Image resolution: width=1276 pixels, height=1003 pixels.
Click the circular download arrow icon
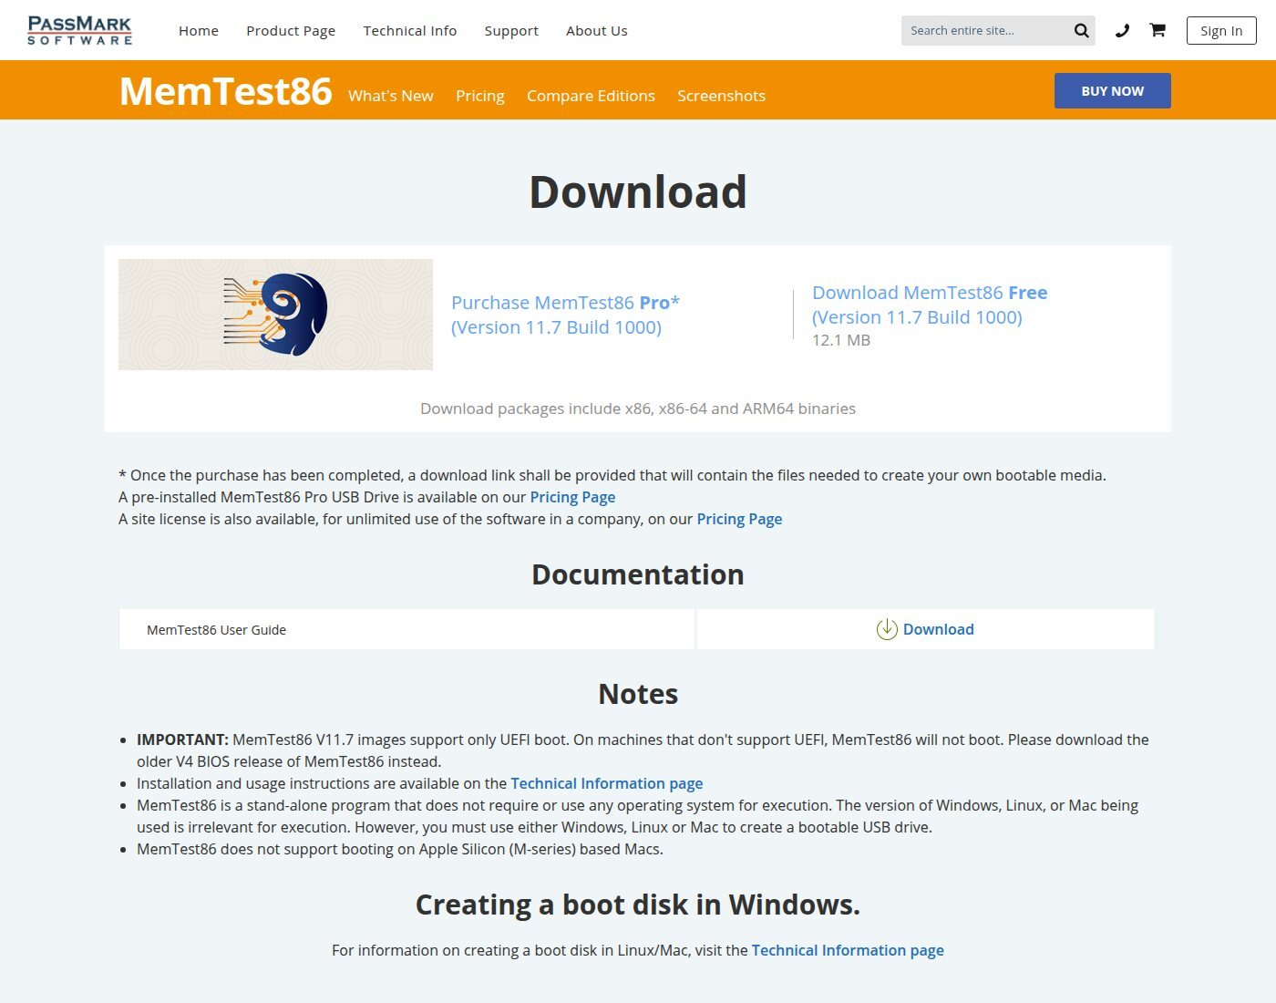tap(887, 629)
